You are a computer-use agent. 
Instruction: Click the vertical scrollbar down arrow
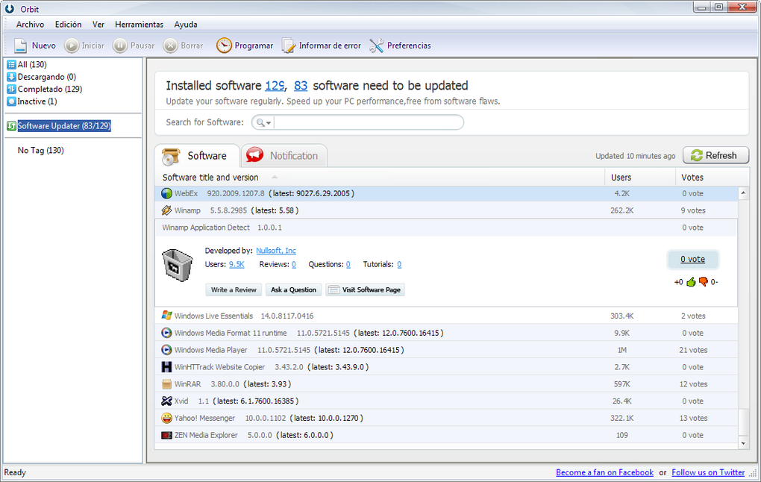coord(743,442)
